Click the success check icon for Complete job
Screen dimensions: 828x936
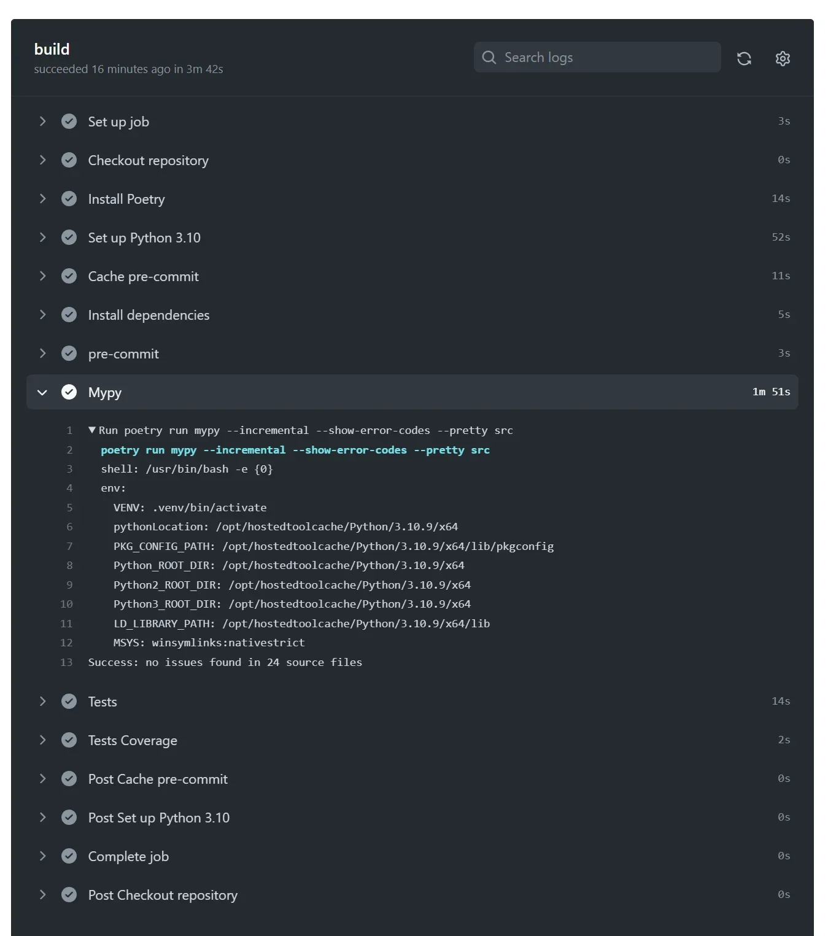click(69, 856)
